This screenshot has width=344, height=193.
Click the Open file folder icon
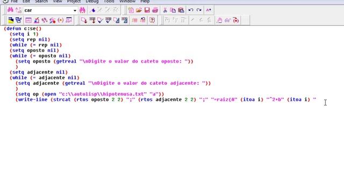pos(139,10)
